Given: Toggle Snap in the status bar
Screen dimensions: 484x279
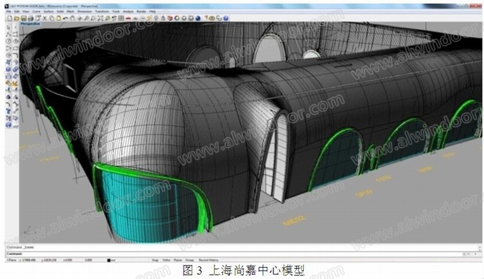Looking at the screenshot, I should pos(155,260).
